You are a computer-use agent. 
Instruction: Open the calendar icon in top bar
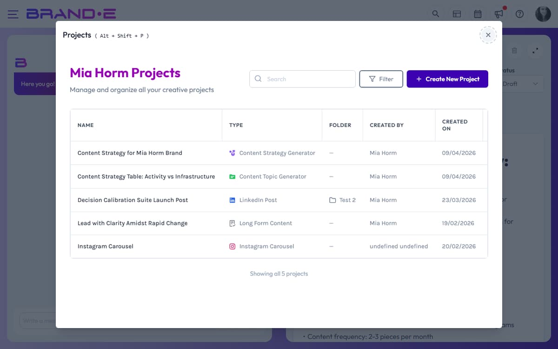click(478, 14)
